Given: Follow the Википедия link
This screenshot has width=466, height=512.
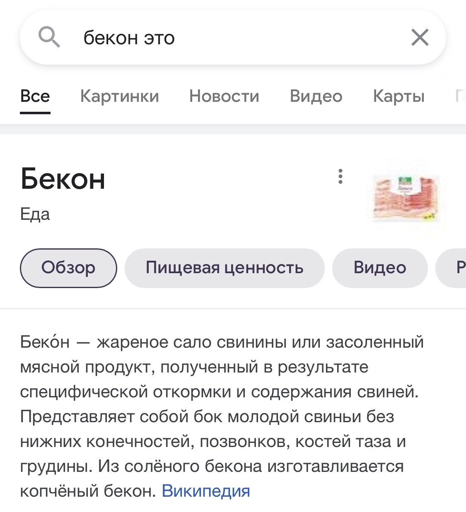Looking at the screenshot, I should (x=206, y=491).
